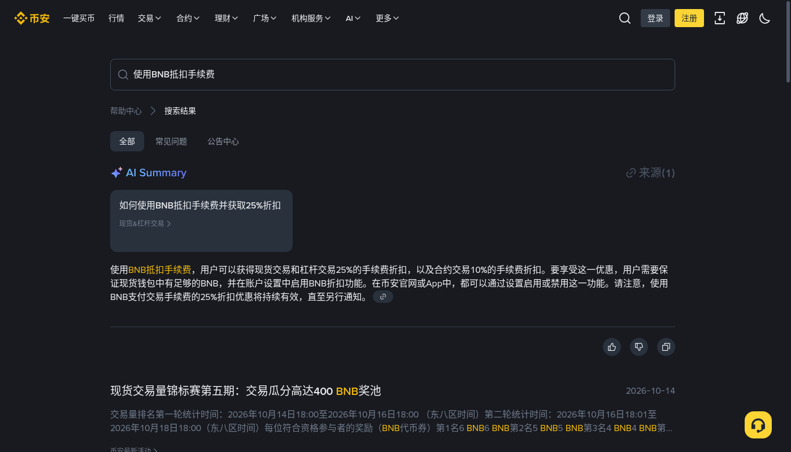
Task: Click the 登录 button
Action: pos(655,18)
